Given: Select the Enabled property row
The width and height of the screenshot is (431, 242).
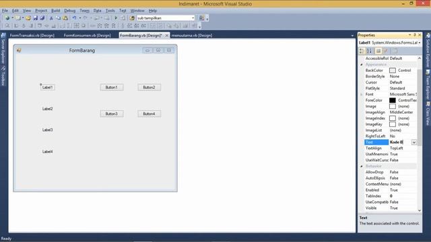Looking at the screenshot, I should coord(391,190).
